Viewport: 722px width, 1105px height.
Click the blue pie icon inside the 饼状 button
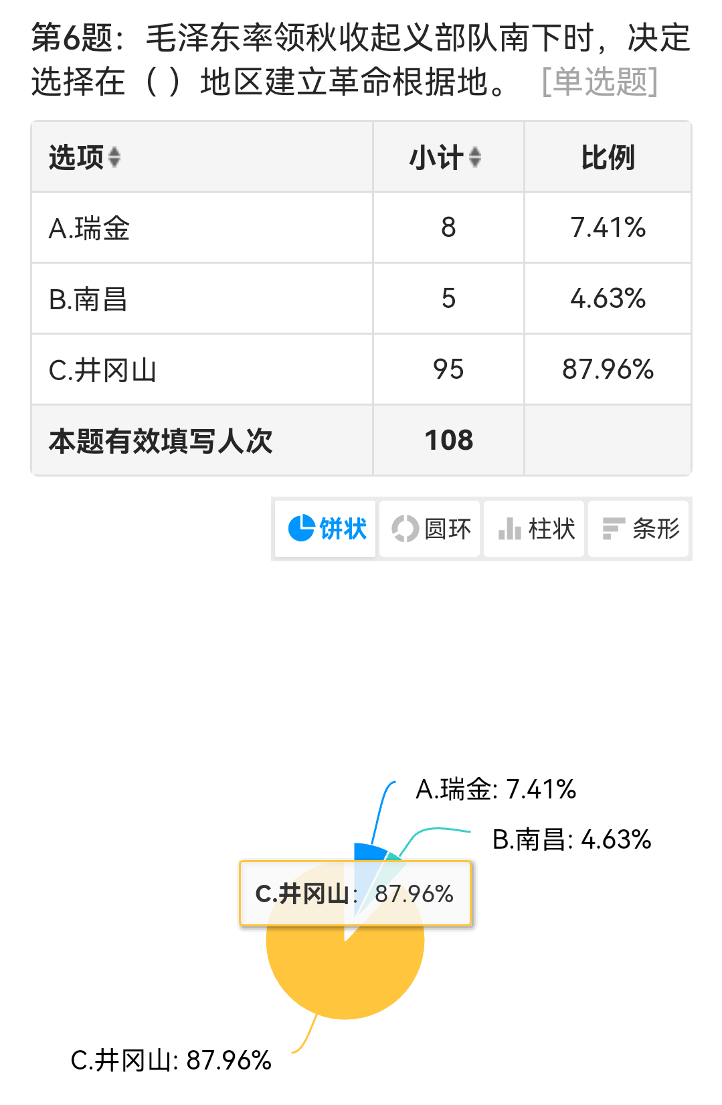302,528
